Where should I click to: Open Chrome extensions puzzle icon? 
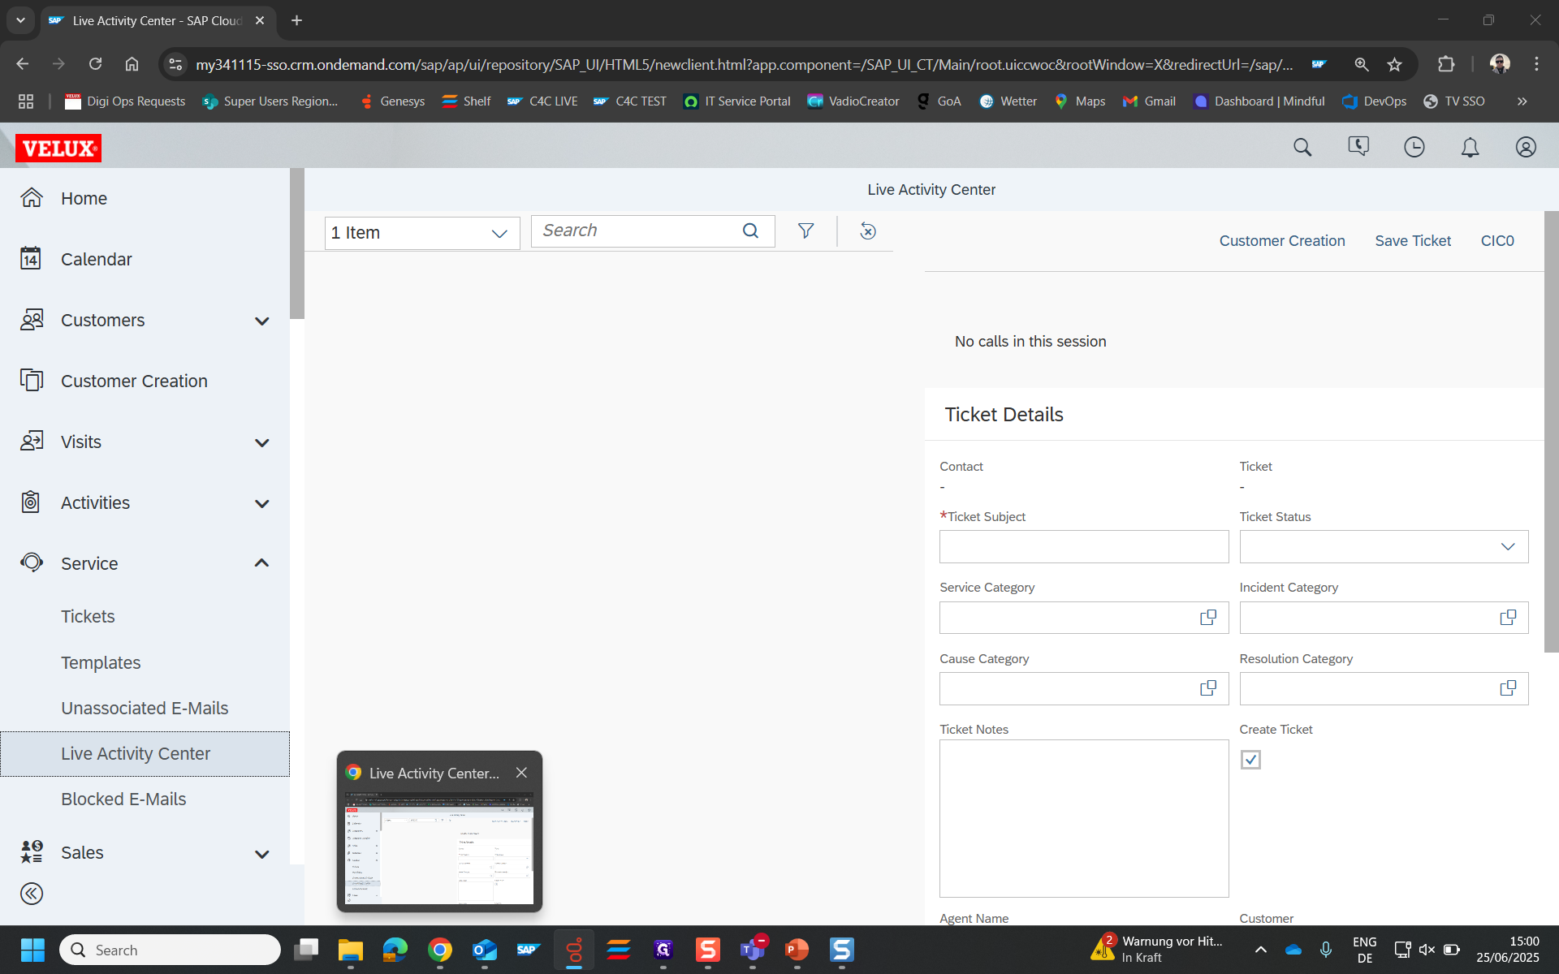click(x=1446, y=64)
